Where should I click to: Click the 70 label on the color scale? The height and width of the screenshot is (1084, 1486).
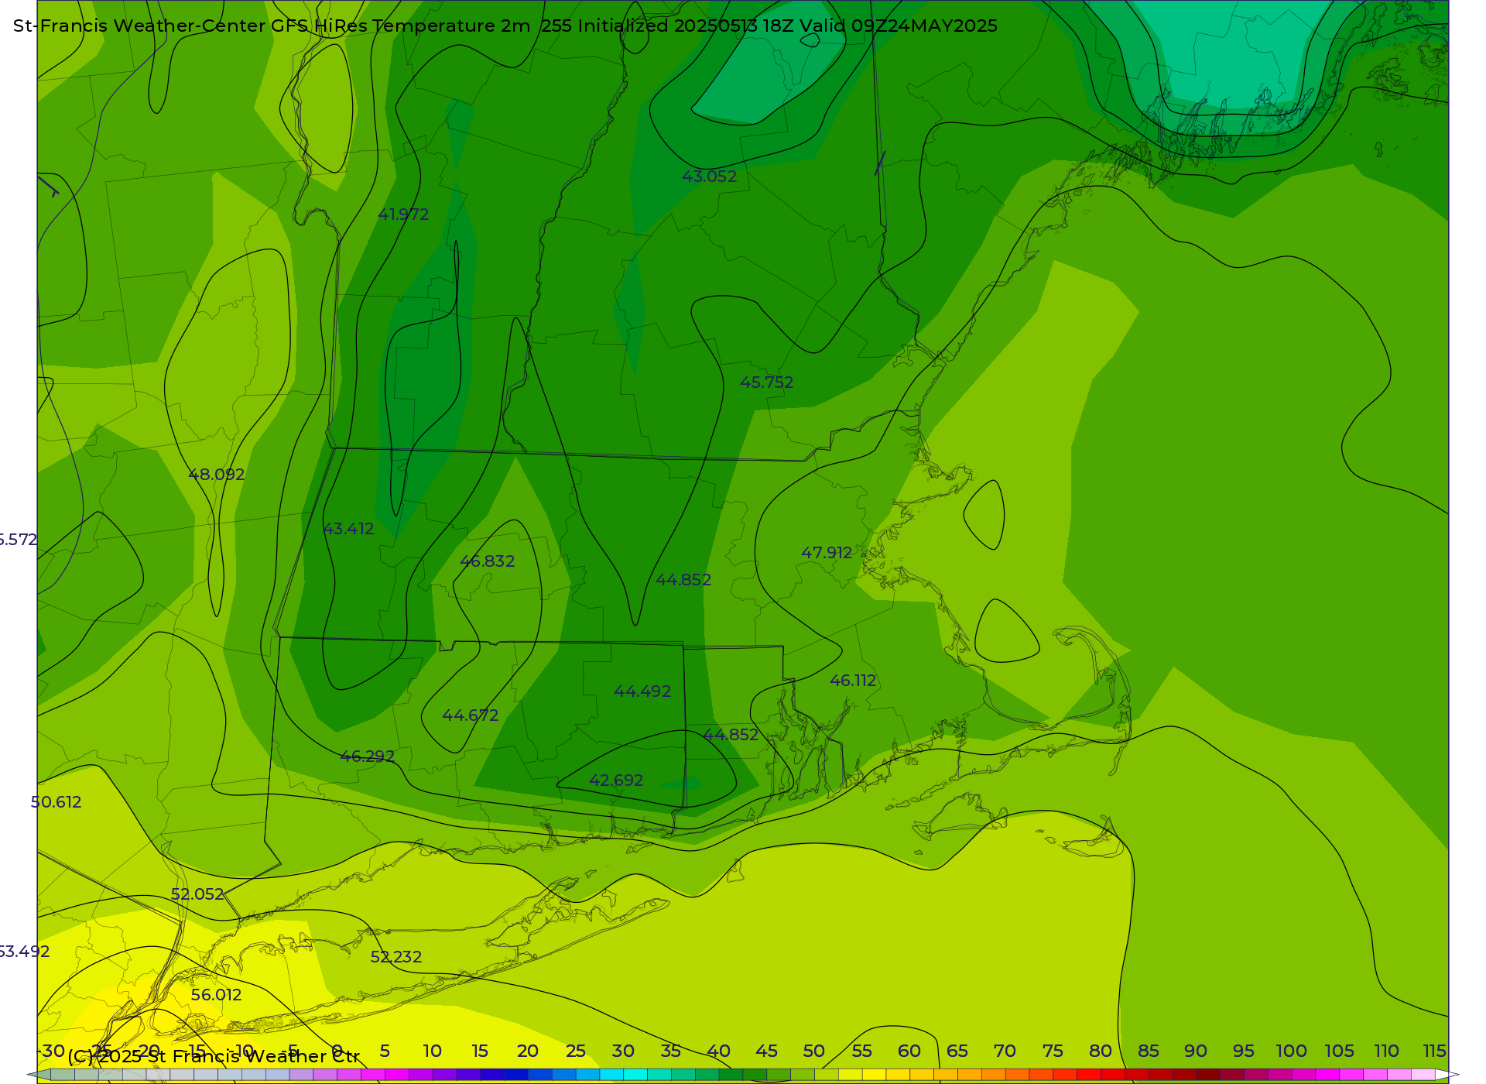[x=1005, y=1051]
